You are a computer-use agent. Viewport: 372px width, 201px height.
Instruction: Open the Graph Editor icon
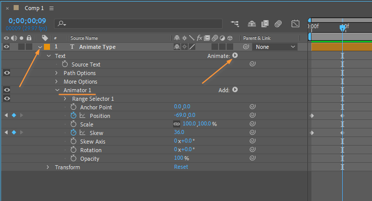coord(295,24)
